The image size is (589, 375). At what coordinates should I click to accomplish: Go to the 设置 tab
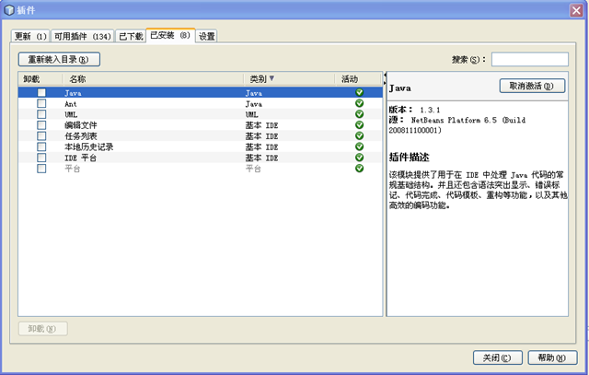[x=206, y=36]
